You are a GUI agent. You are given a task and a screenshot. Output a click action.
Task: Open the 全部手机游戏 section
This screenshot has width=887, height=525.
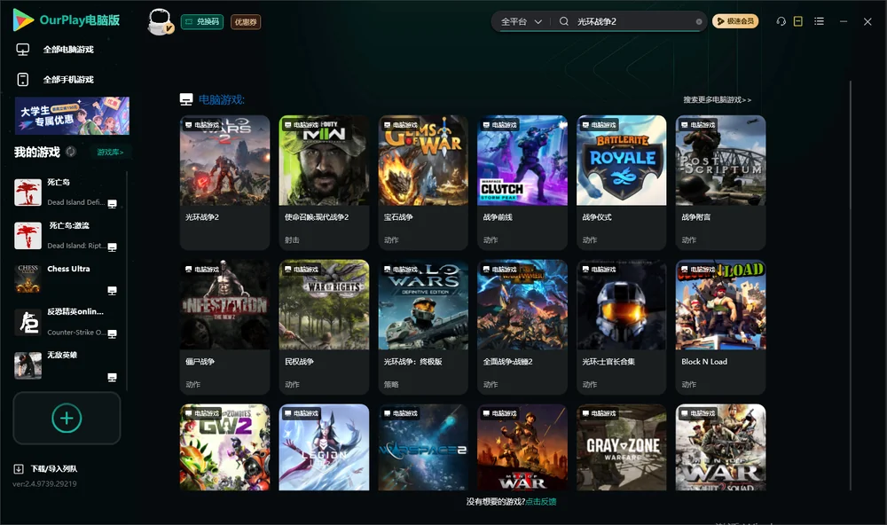(x=68, y=80)
